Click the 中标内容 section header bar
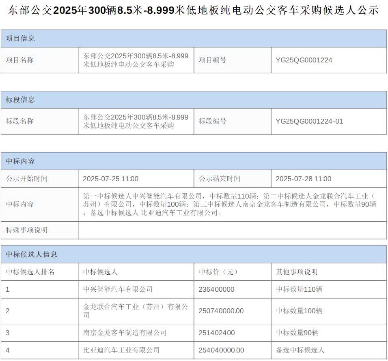Viewport: 388px width, 361px height. [x=194, y=161]
